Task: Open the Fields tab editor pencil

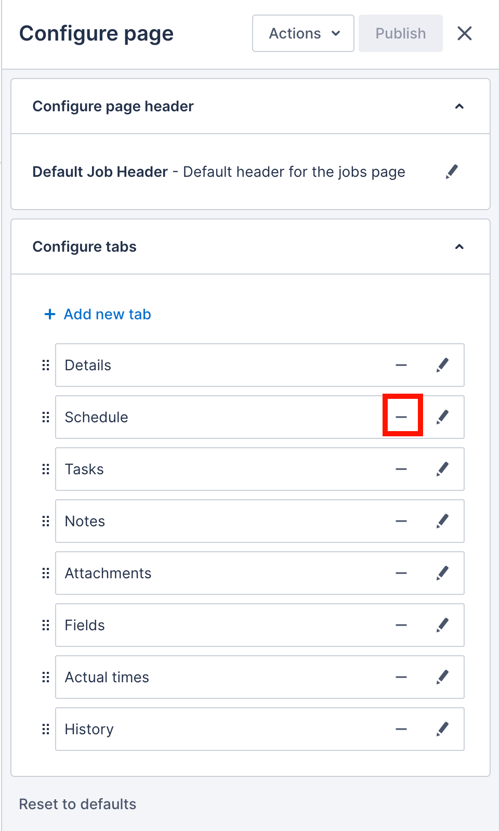Action: tap(442, 625)
